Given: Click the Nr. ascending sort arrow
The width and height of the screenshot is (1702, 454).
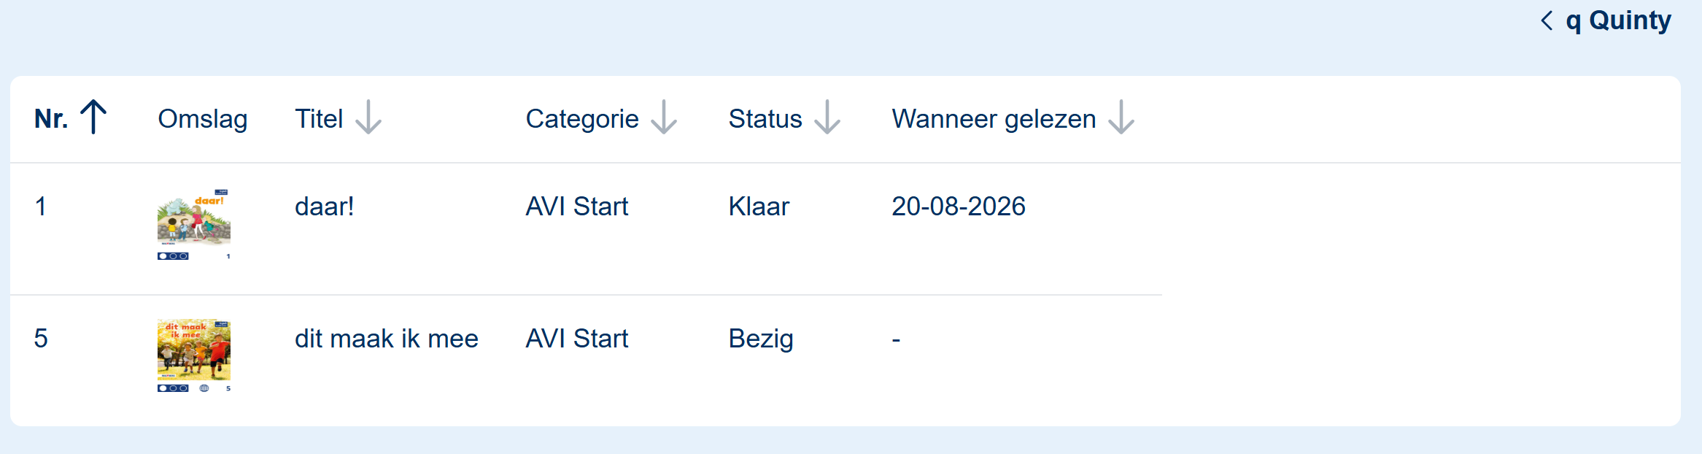Looking at the screenshot, I should pos(93,118).
